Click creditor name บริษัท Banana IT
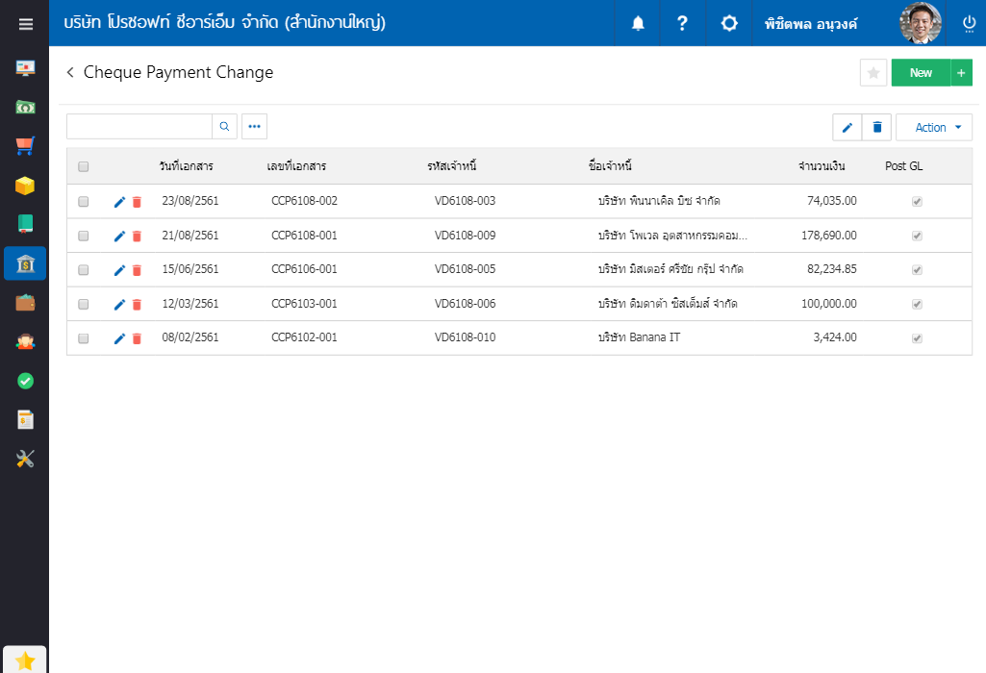 (x=639, y=337)
